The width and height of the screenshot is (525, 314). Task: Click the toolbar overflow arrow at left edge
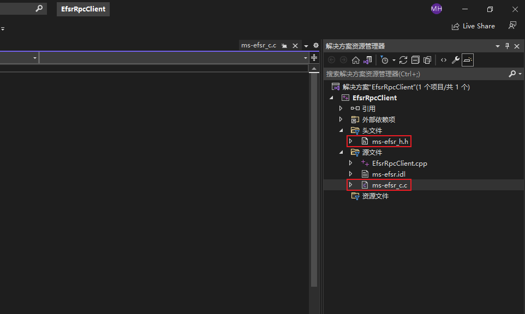[3, 29]
